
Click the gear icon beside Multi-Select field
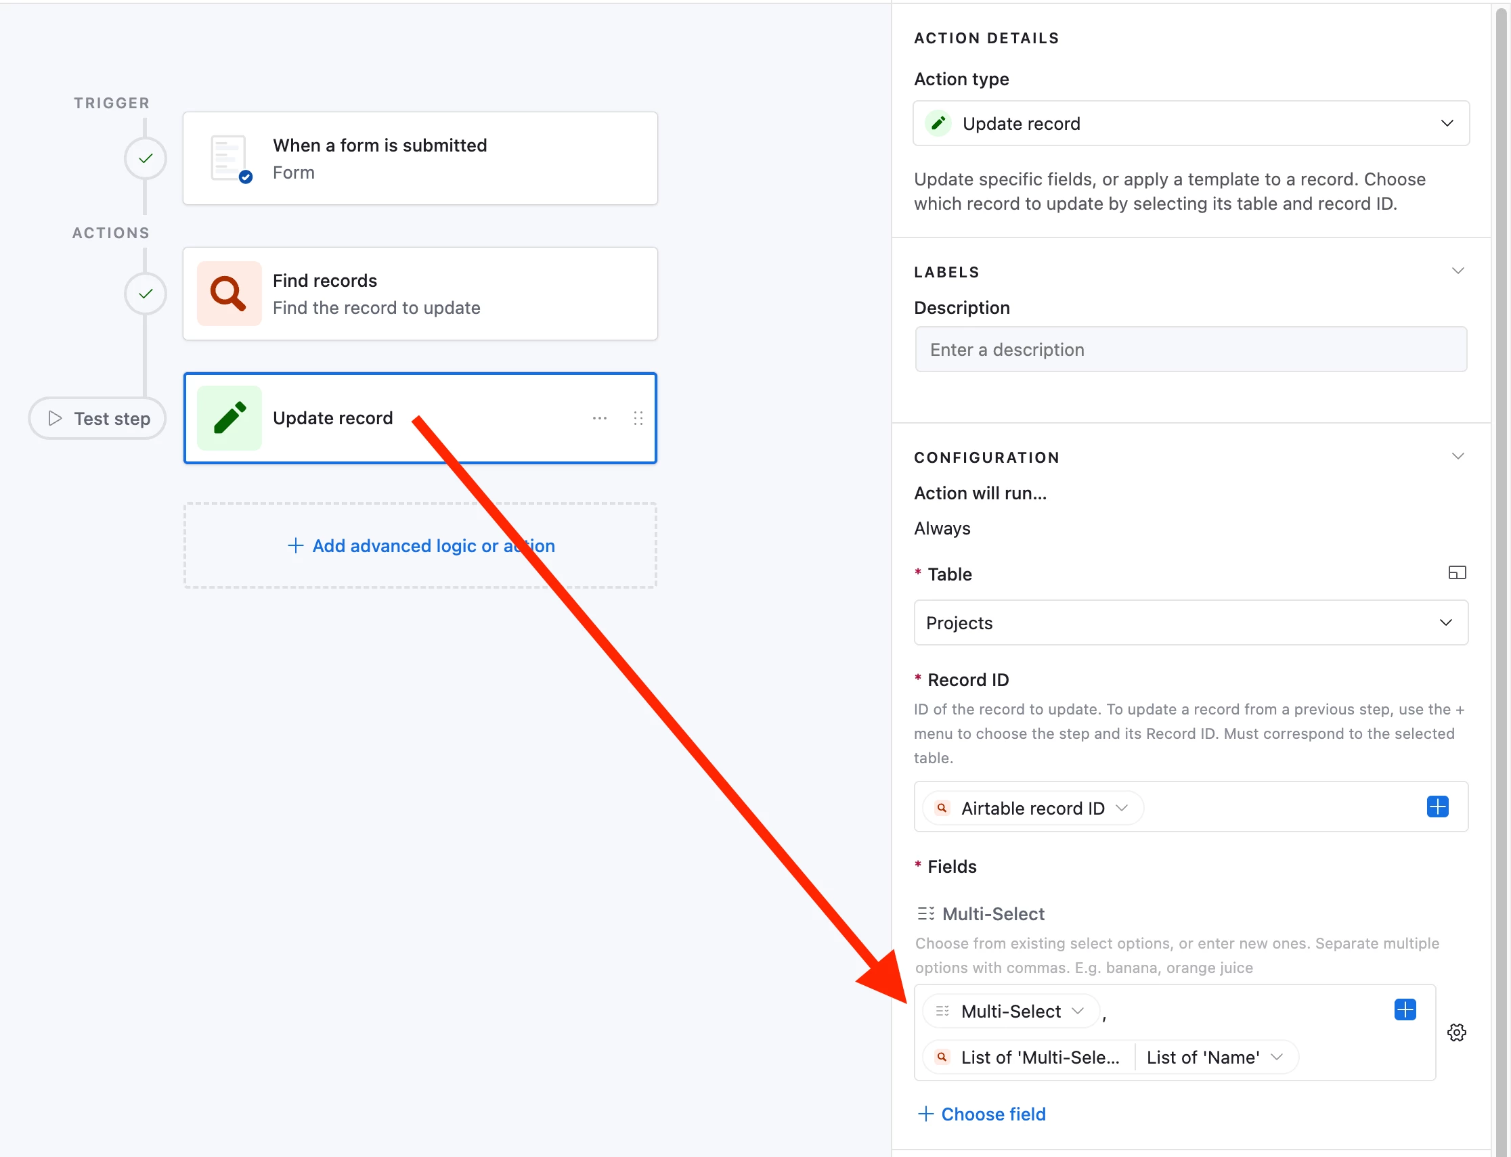[1456, 1033]
